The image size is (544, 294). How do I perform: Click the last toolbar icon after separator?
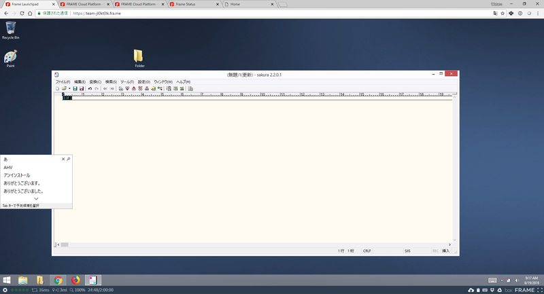coord(190,89)
